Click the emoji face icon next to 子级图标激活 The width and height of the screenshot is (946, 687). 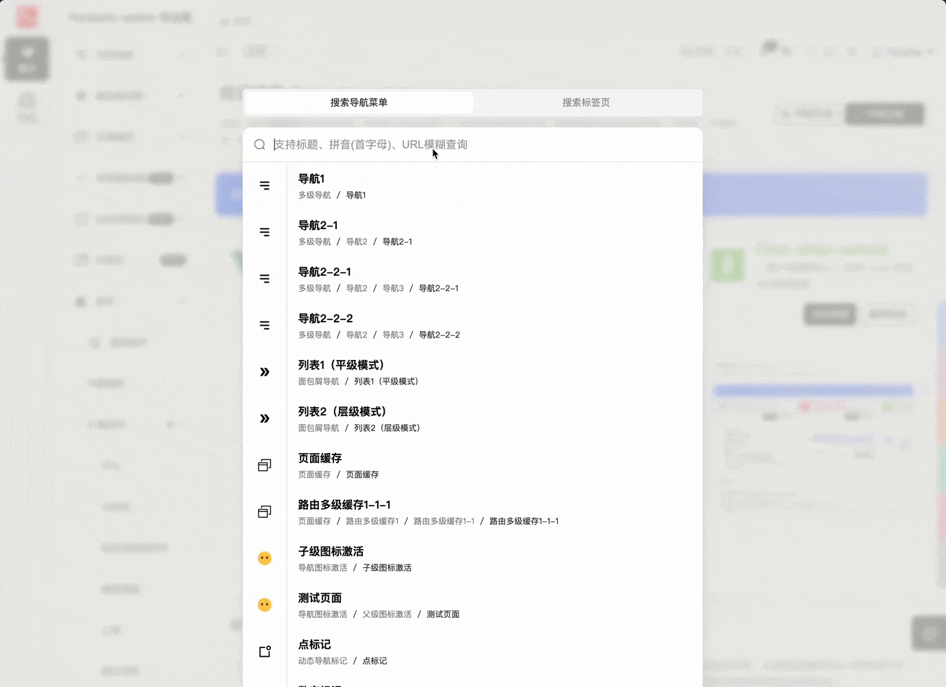pos(265,558)
